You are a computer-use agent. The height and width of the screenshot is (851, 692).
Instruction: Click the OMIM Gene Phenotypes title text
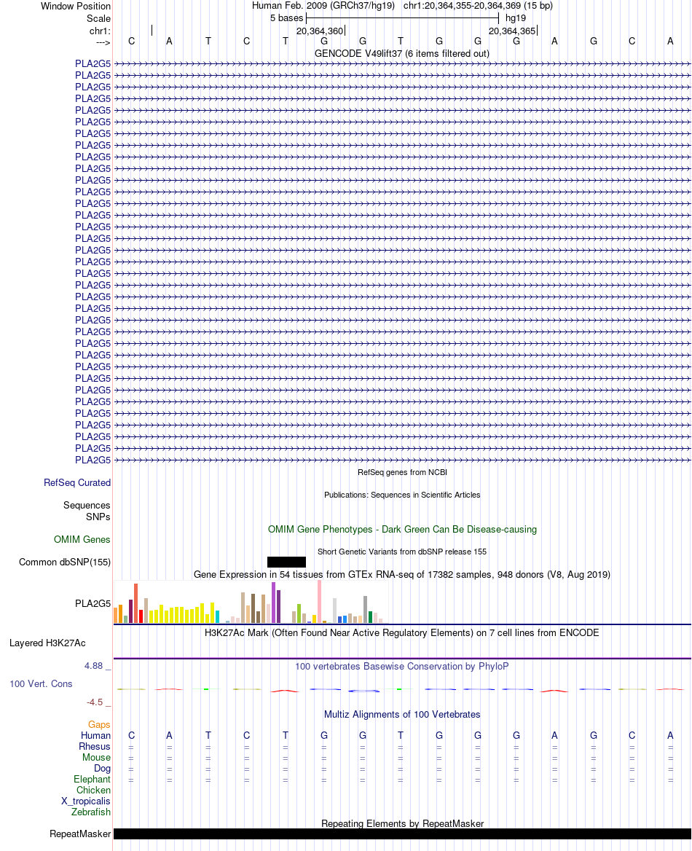pos(402,529)
